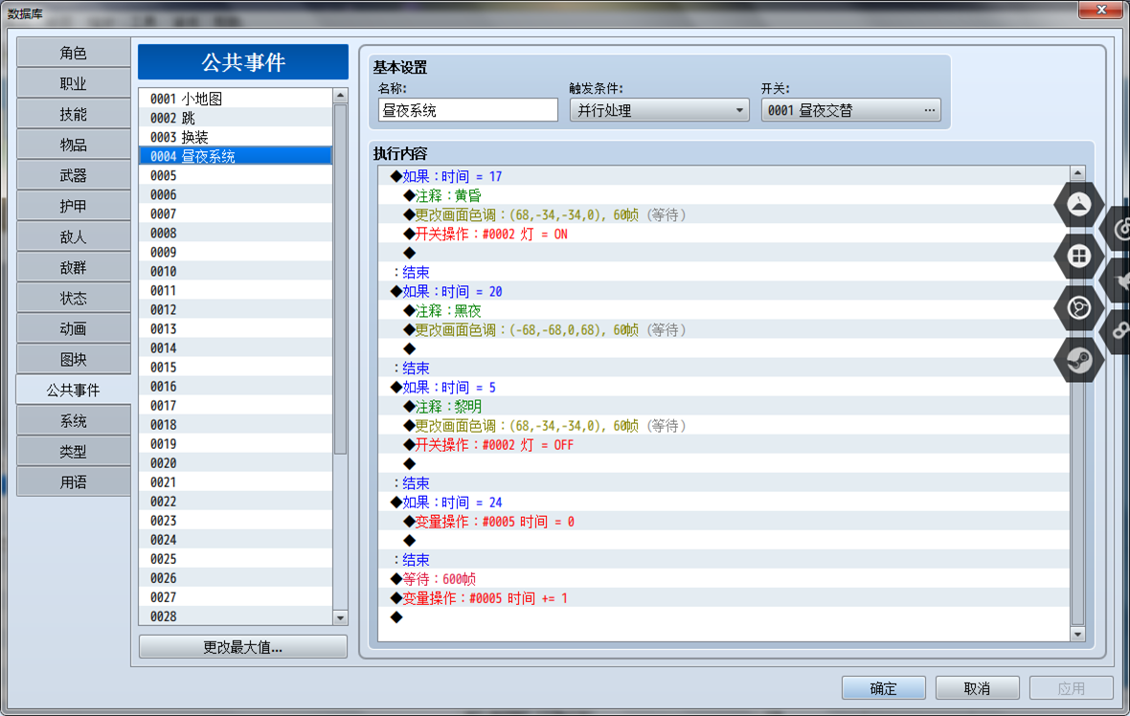This screenshot has width=1130, height=716.
Task: Select the line 等待：600帧
Action: coord(724,579)
